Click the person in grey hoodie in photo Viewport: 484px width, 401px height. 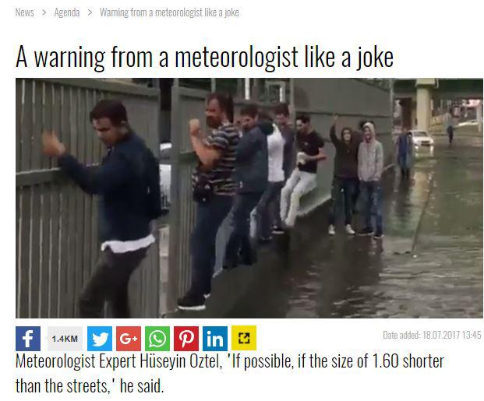370,179
